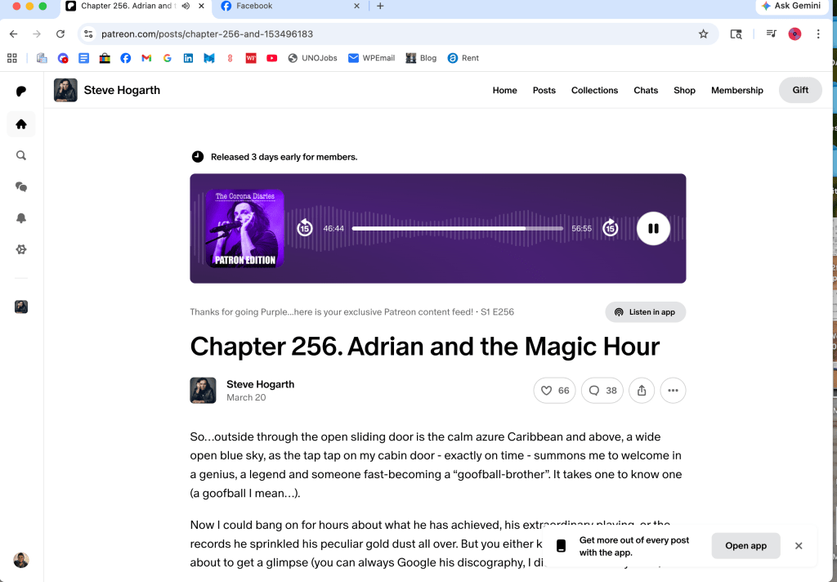837x582 pixels.
Task: Like the post with 66 likes
Action: (x=554, y=391)
